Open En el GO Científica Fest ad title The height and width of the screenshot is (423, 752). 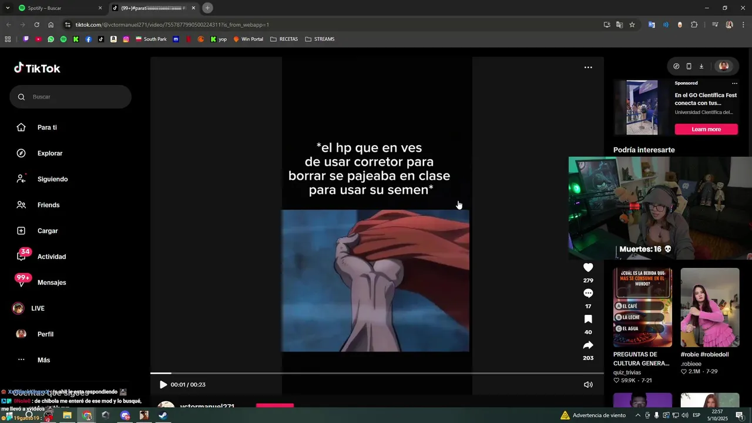[x=706, y=99]
